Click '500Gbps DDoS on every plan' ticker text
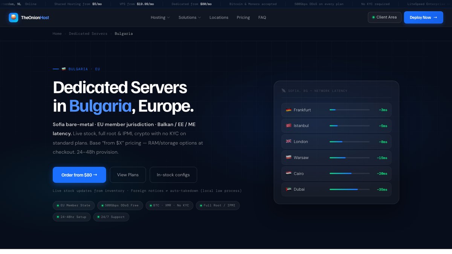 coord(319,4)
